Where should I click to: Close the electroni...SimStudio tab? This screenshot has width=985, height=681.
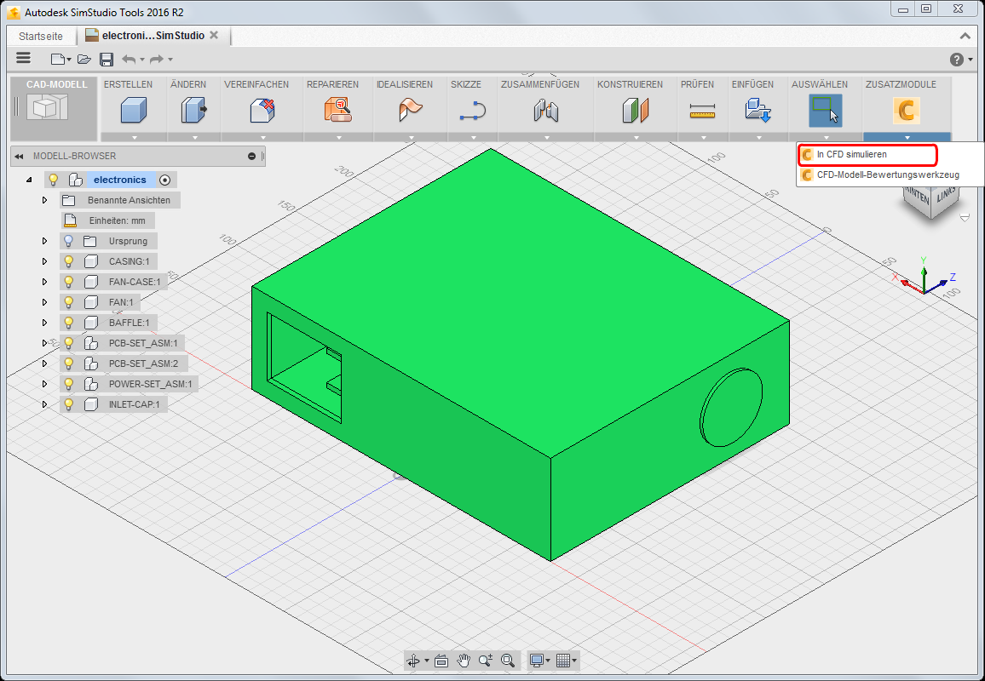point(214,35)
